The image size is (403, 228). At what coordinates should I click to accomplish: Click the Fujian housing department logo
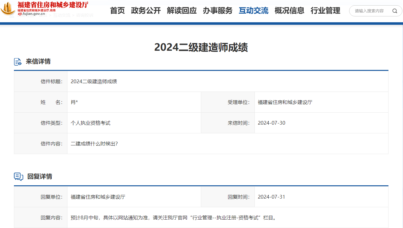point(7,9)
